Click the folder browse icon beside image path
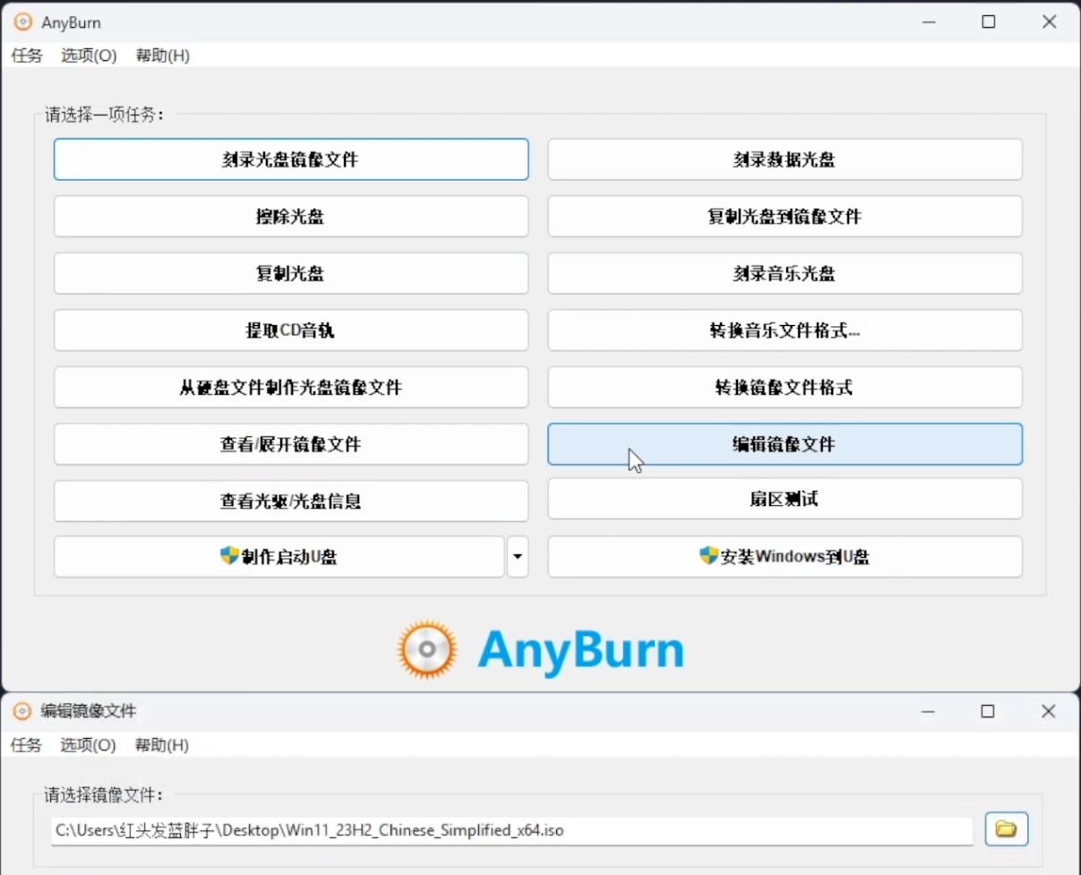 (x=1006, y=829)
